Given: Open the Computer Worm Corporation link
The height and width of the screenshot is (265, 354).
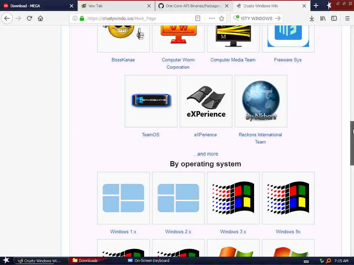Looking at the screenshot, I should pyautogui.click(x=178, y=63).
